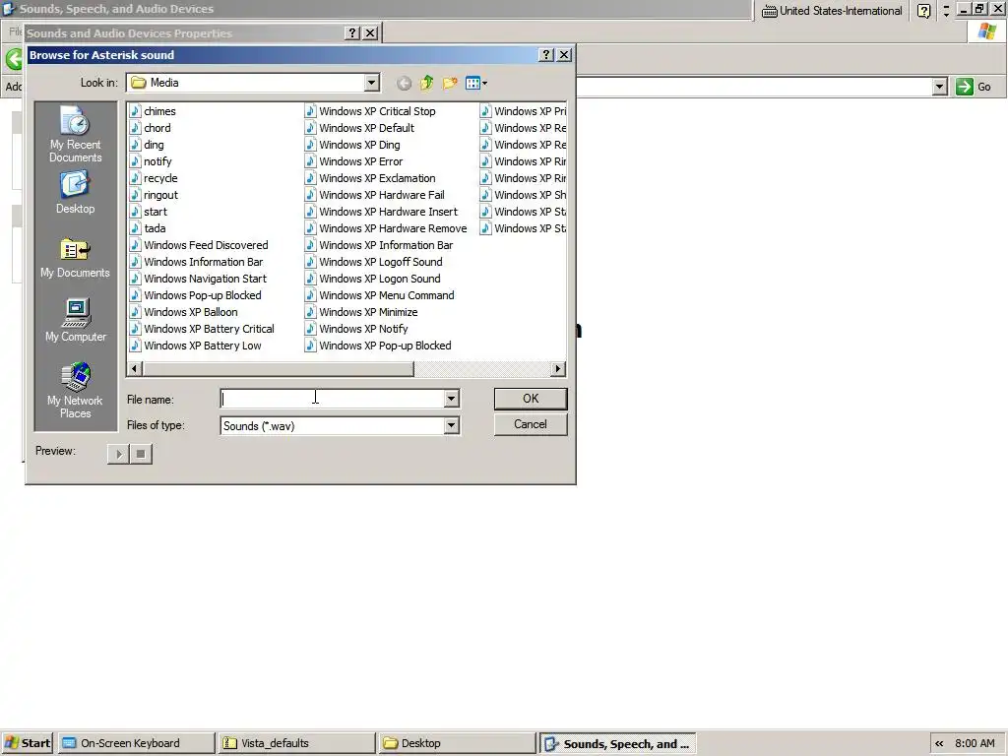This screenshot has width=1008, height=756.
Task: Click OK to confirm sound
Action: pyautogui.click(x=531, y=399)
